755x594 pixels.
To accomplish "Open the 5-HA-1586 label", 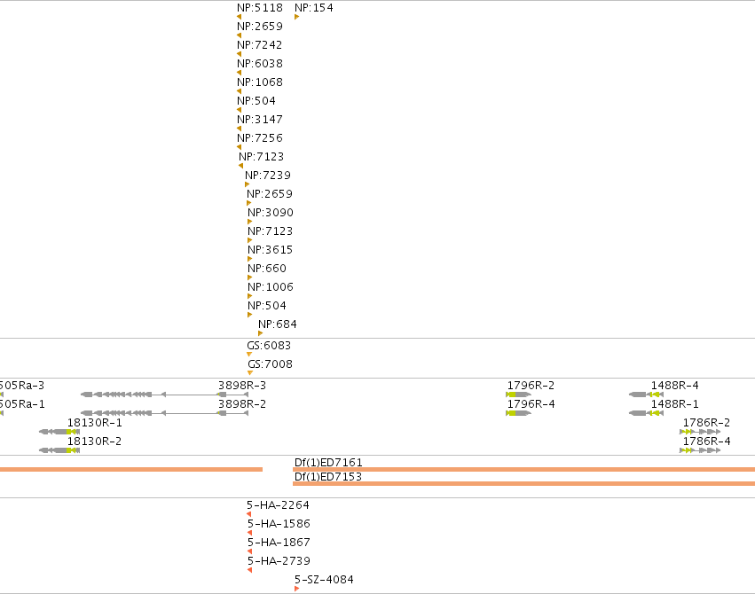I will (279, 524).
